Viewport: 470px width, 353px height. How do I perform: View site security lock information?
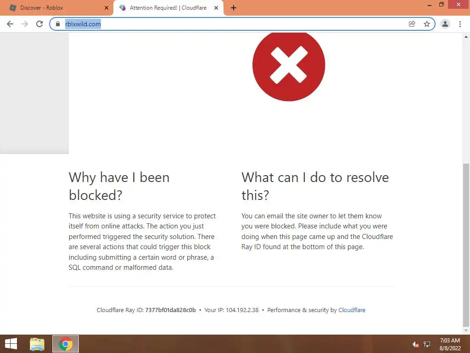pyautogui.click(x=58, y=24)
